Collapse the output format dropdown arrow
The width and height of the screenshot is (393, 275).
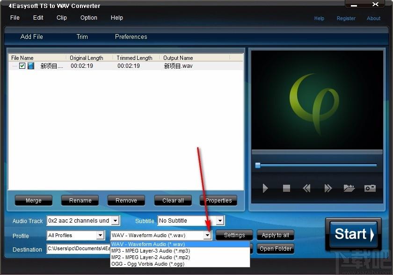pyautogui.click(x=207, y=235)
